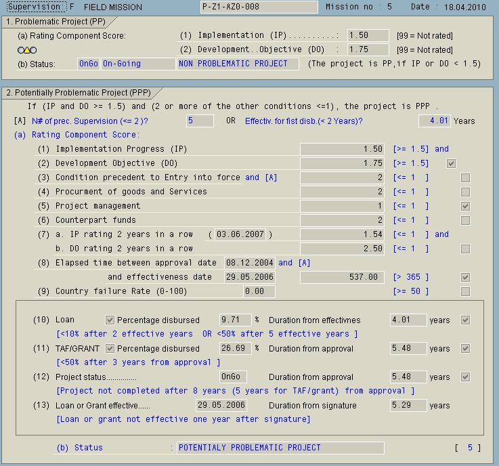
Task: Toggle the Development Objective (DO) condition checkbox
Action: point(452,163)
